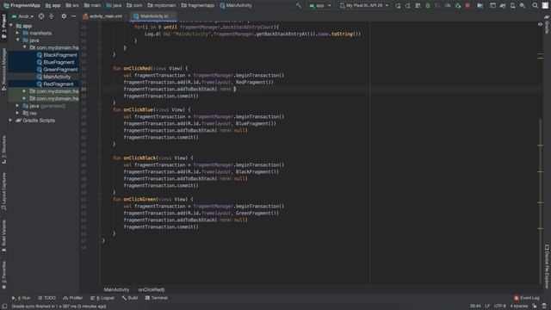Open the Run tool window tab
Screen dimensions: 551x310
[x=21, y=298]
